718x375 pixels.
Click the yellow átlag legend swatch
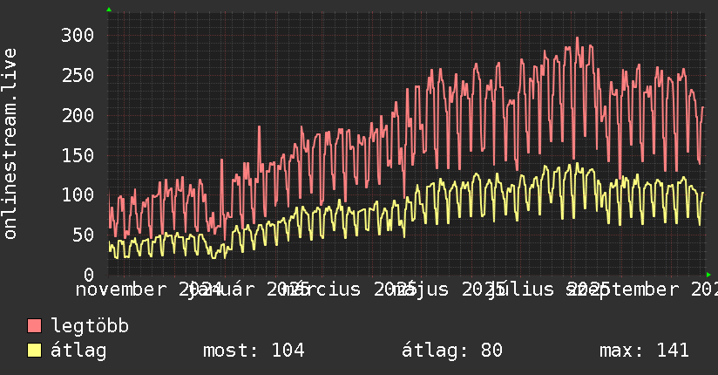coord(34,351)
